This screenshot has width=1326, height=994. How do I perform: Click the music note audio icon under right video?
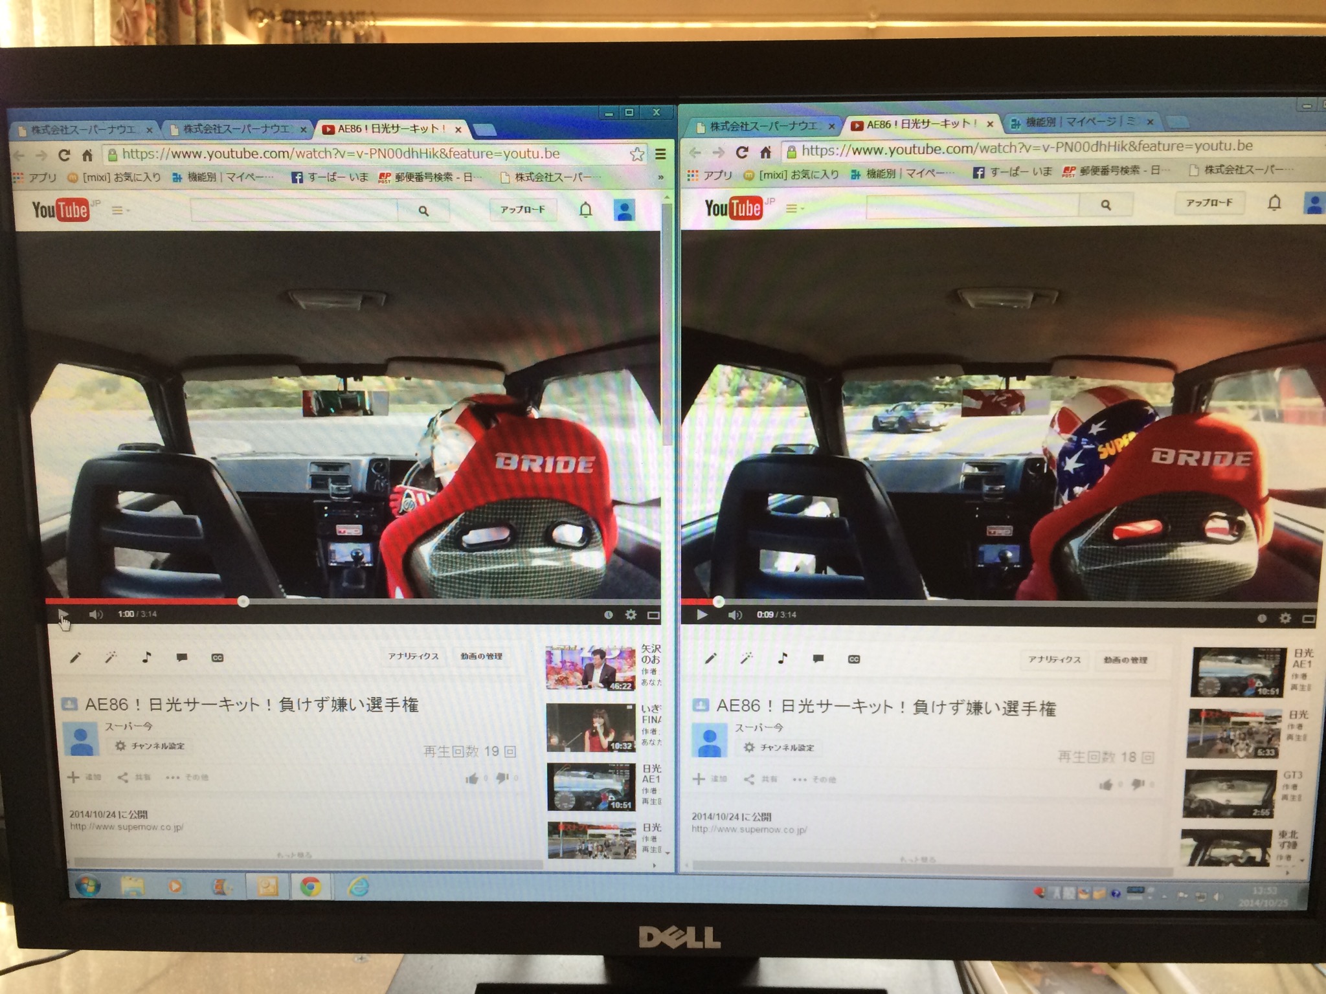(x=782, y=658)
